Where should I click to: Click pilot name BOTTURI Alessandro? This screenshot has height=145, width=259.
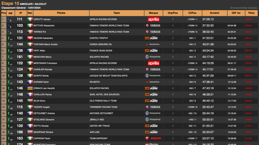point(44,25)
